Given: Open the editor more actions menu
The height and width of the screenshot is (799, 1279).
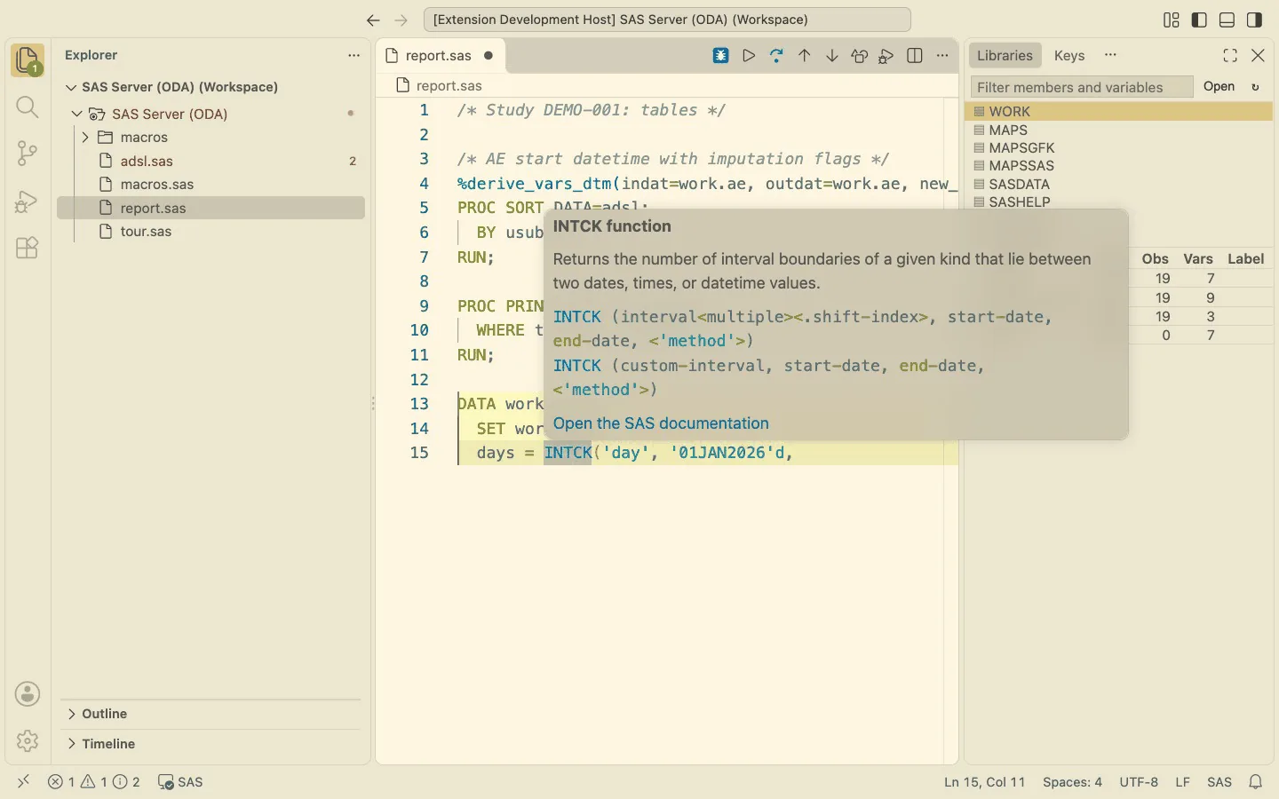Looking at the screenshot, I should (x=942, y=56).
